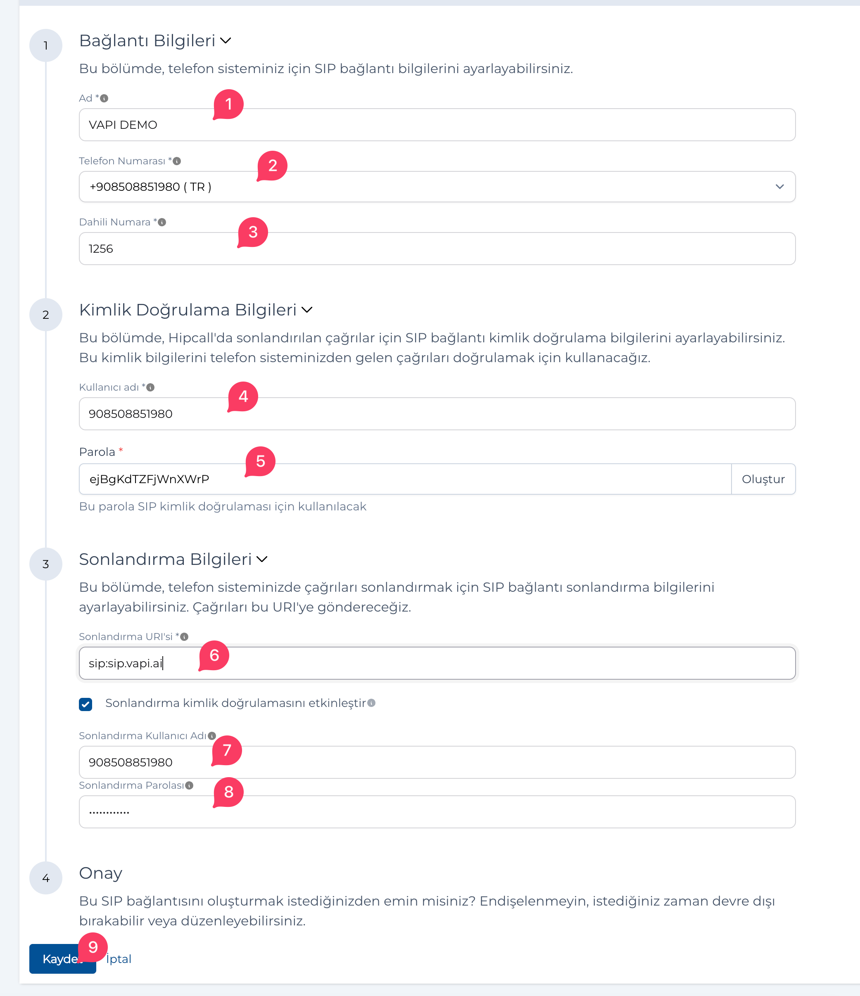Screen dimensions: 860x996
Task: Click the Dahili Numara info icon
Action: click(162, 222)
